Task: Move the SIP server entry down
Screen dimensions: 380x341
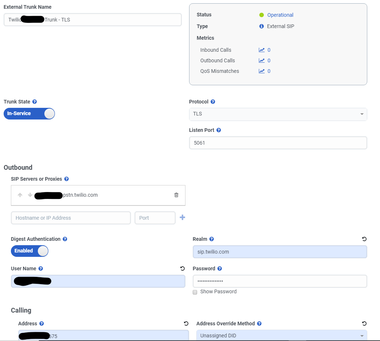Action: pyautogui.click(x=30, y=195)
